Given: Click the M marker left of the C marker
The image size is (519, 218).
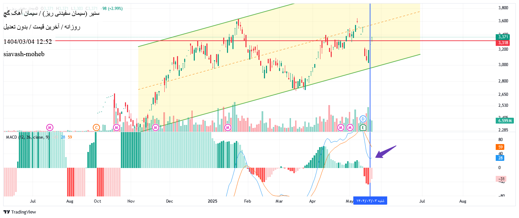Looking at the screenshot, I should (50, 127).
